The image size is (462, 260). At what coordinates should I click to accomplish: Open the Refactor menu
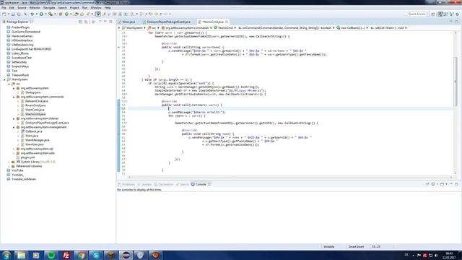coord(35,8)
